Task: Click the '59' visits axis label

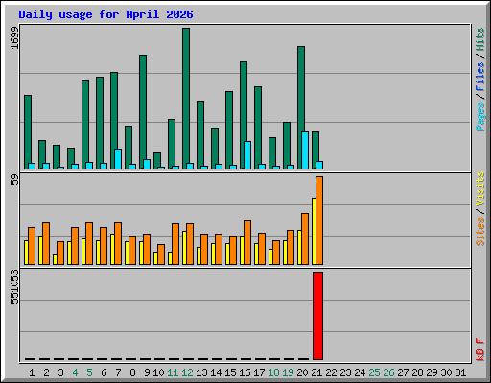Action: pyautogui.click(x=14, y=180)
